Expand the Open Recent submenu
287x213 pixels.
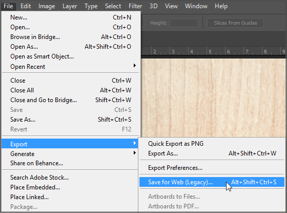71,66
